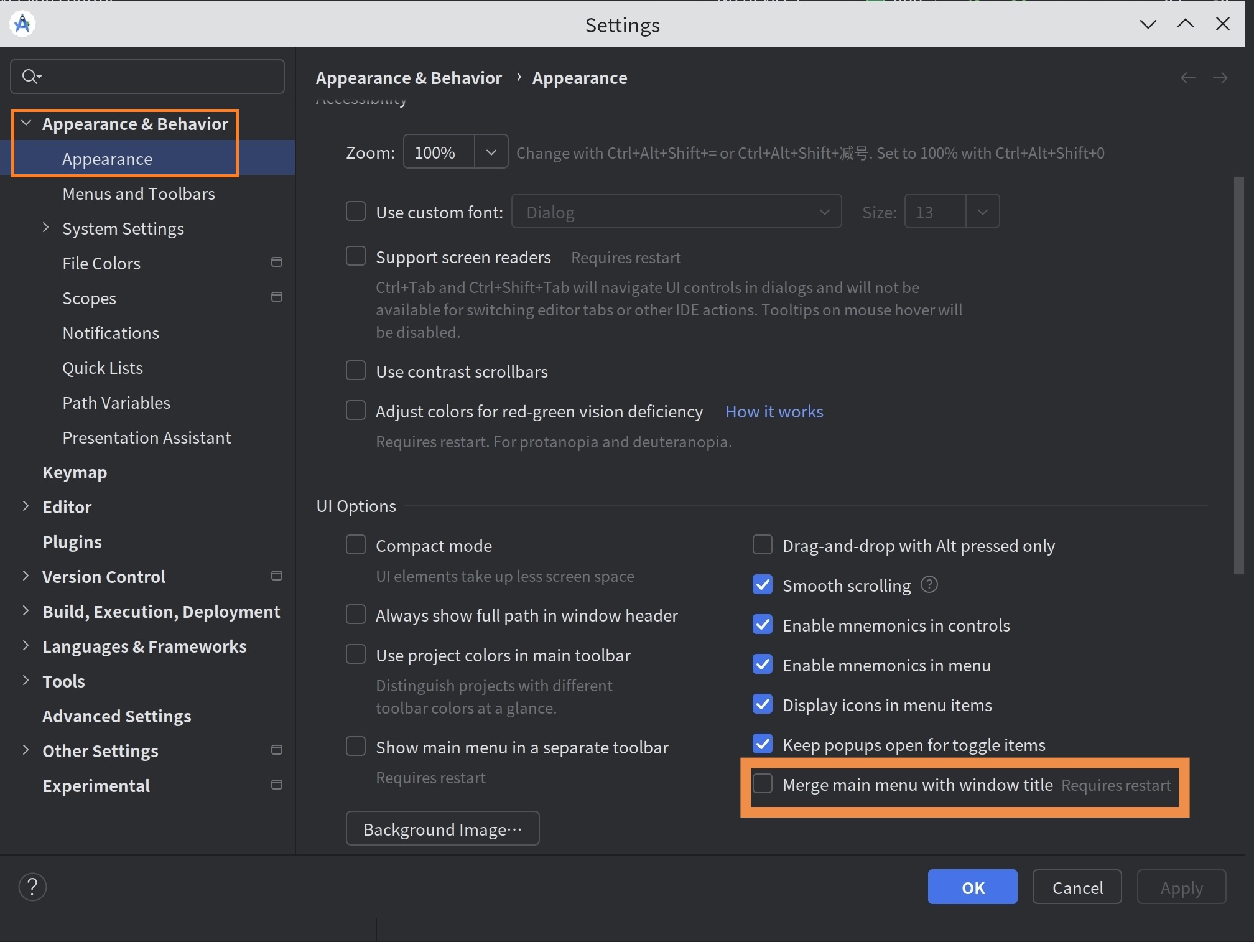Open the Zoom percentage dropdown
1254x942 pixels.
tap(491, 152)
